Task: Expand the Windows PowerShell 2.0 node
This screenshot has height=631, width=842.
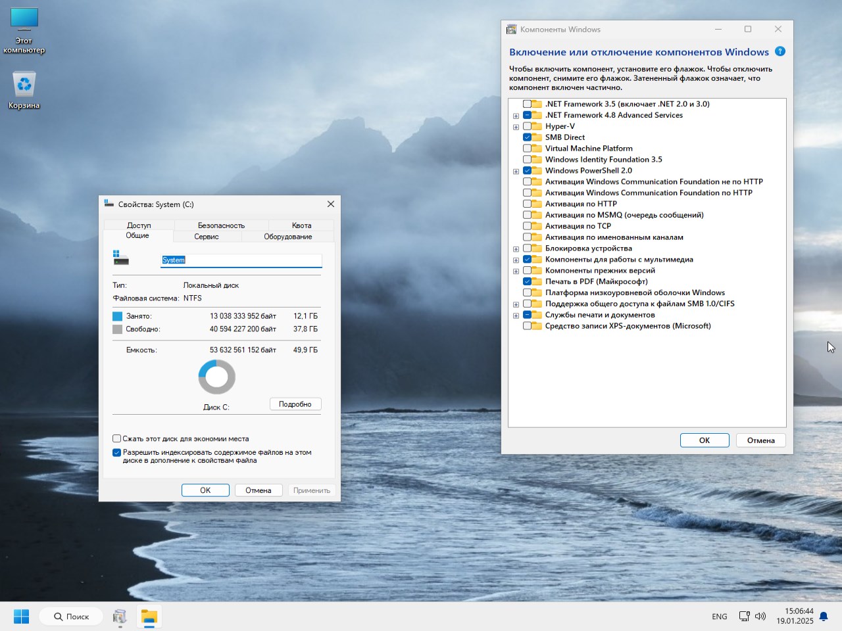Action: (516, 171)
